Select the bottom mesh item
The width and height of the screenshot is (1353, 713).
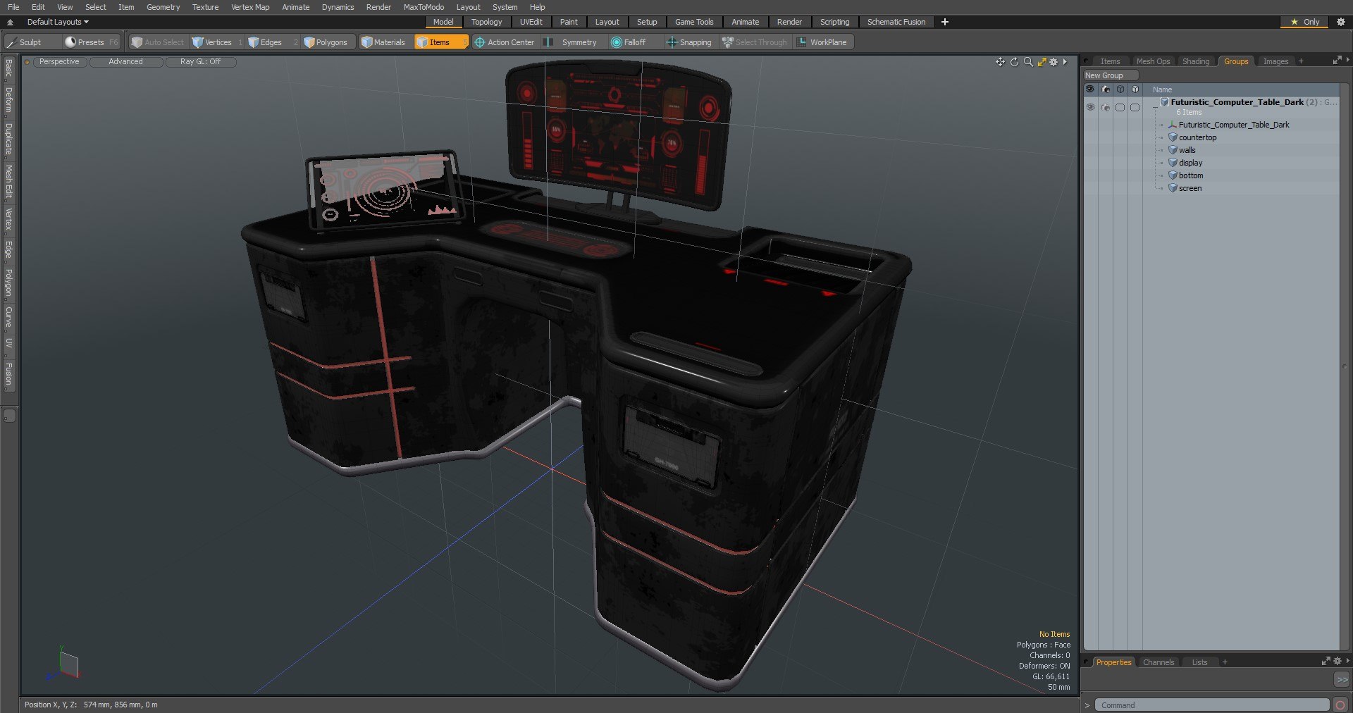click(1191, 175)
